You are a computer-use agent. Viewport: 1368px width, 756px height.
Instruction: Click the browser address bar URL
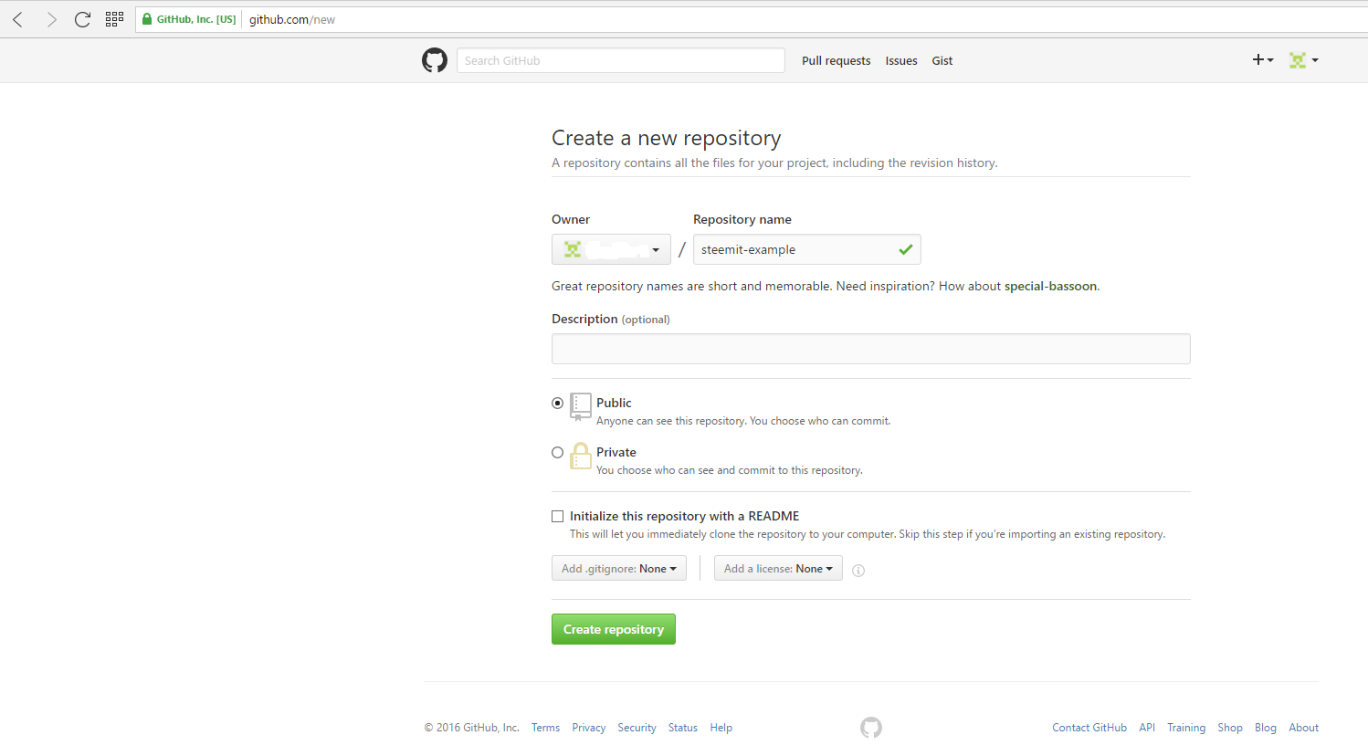[292, 19]
